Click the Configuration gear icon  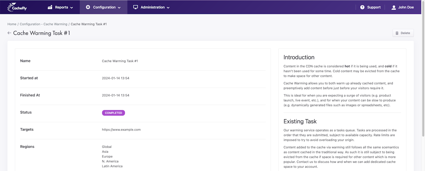click(x=88, y=7)
